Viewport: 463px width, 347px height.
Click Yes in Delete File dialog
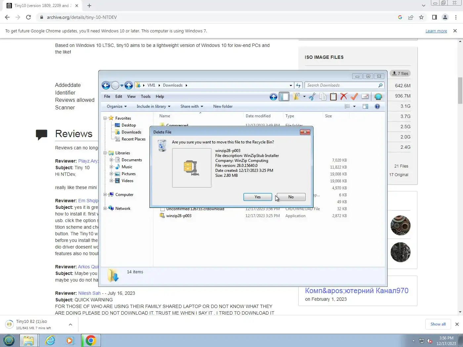tap(258, 197)
